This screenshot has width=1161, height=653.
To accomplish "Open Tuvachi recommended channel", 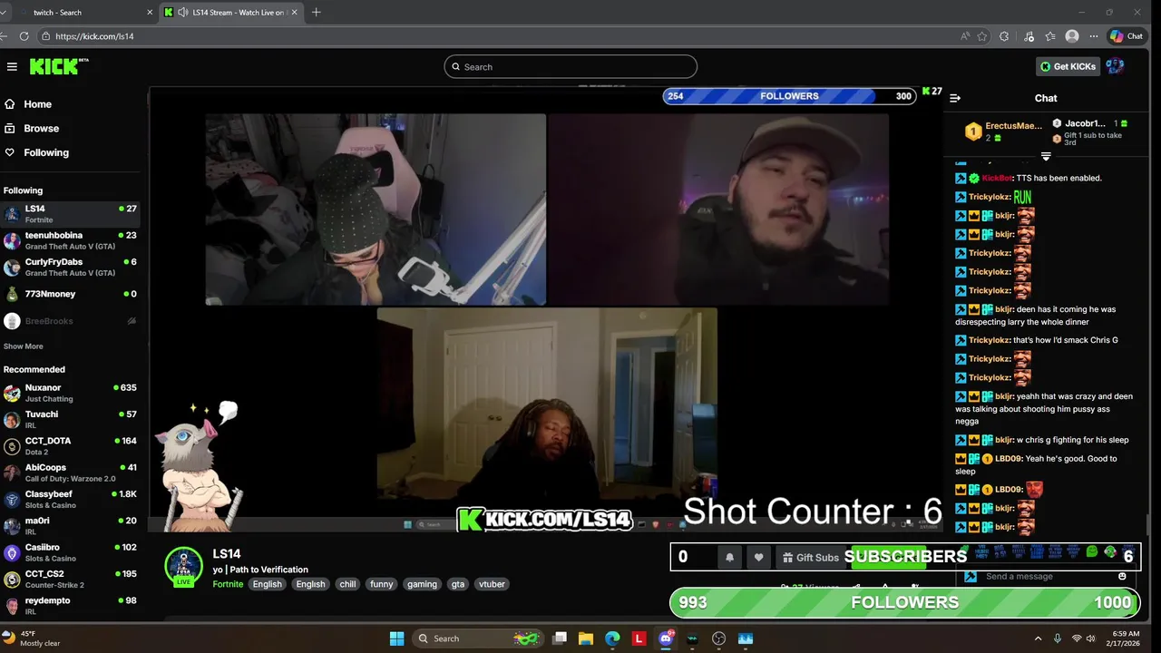I will 70,419.
